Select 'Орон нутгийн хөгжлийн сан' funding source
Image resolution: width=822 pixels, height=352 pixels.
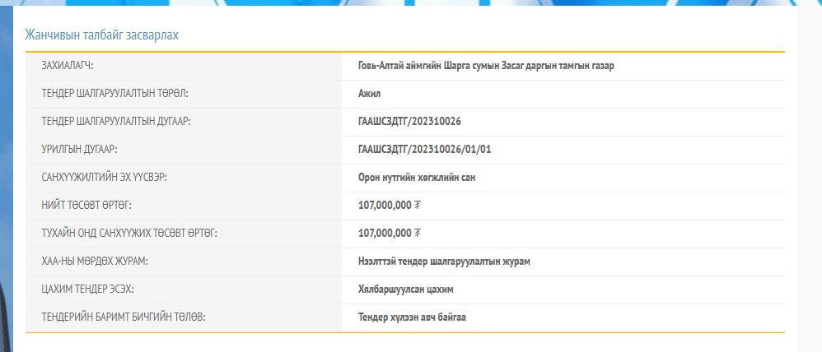(x=417, y=178)
